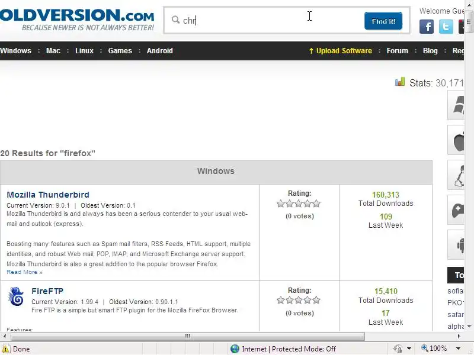Select the Windows category sidebar icon
The height and width of the screenshot is (355, 474).
pyautogui.click(x=456, y=105)
